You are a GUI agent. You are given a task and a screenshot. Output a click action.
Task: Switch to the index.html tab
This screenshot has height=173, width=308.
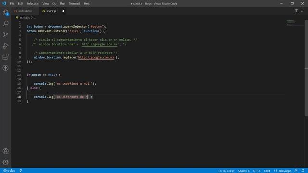pyautogui.click(x=25, y=11)
